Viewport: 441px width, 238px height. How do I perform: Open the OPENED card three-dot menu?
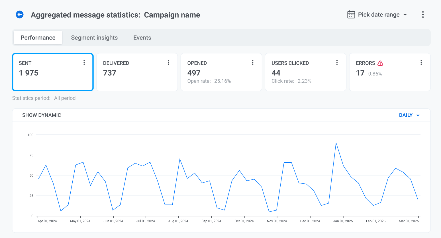pyautogui.click(x=253, y=62)
